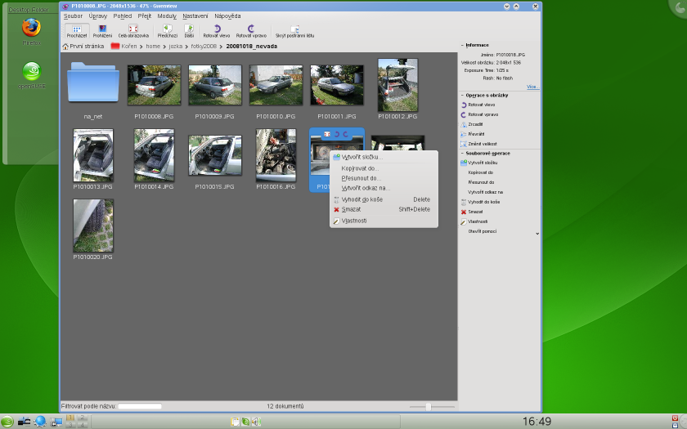Go to Další image
Viewport: 687px width, 429px height.
189,31
